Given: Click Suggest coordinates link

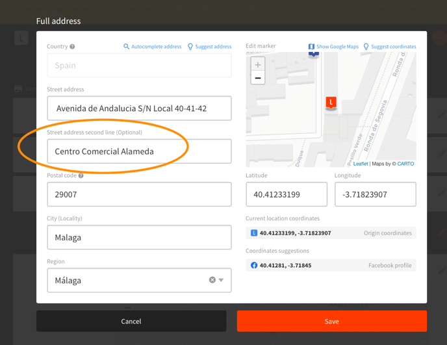Looking at the screenshot, I should pyautogui.click(x=389, y=47).
